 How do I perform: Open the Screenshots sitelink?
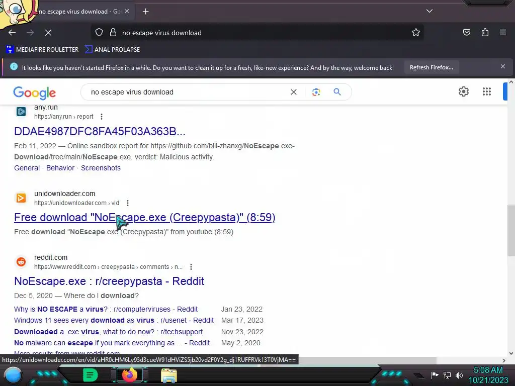(x=101, y=168)
